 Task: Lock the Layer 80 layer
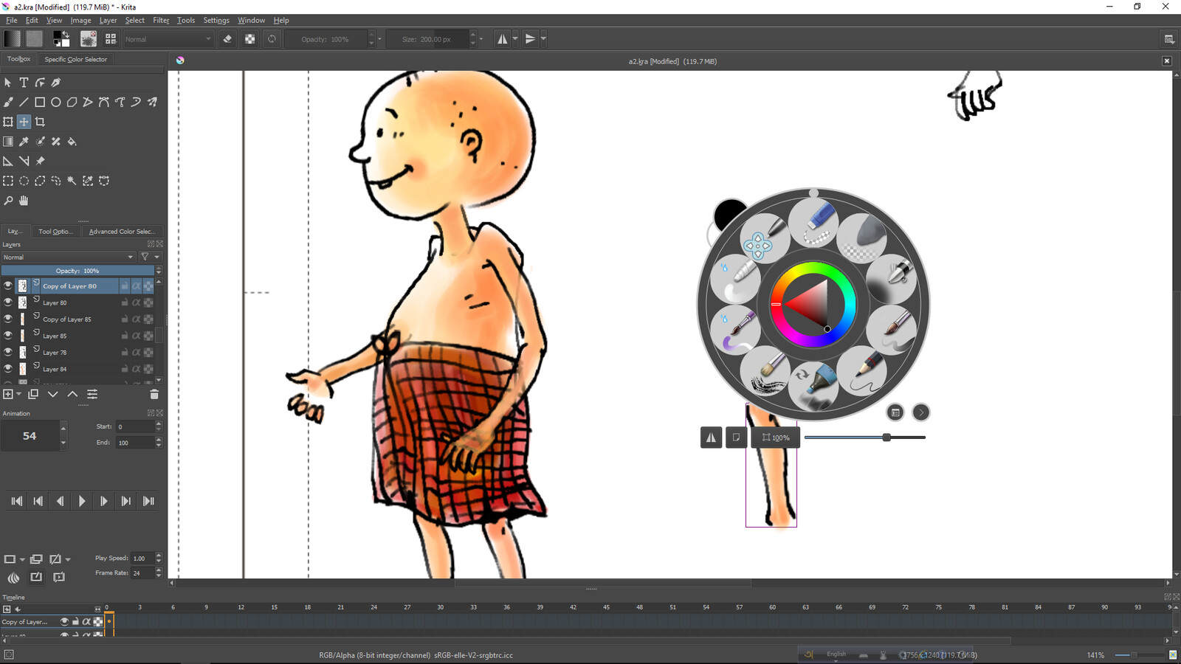click(x=124, y=302)
